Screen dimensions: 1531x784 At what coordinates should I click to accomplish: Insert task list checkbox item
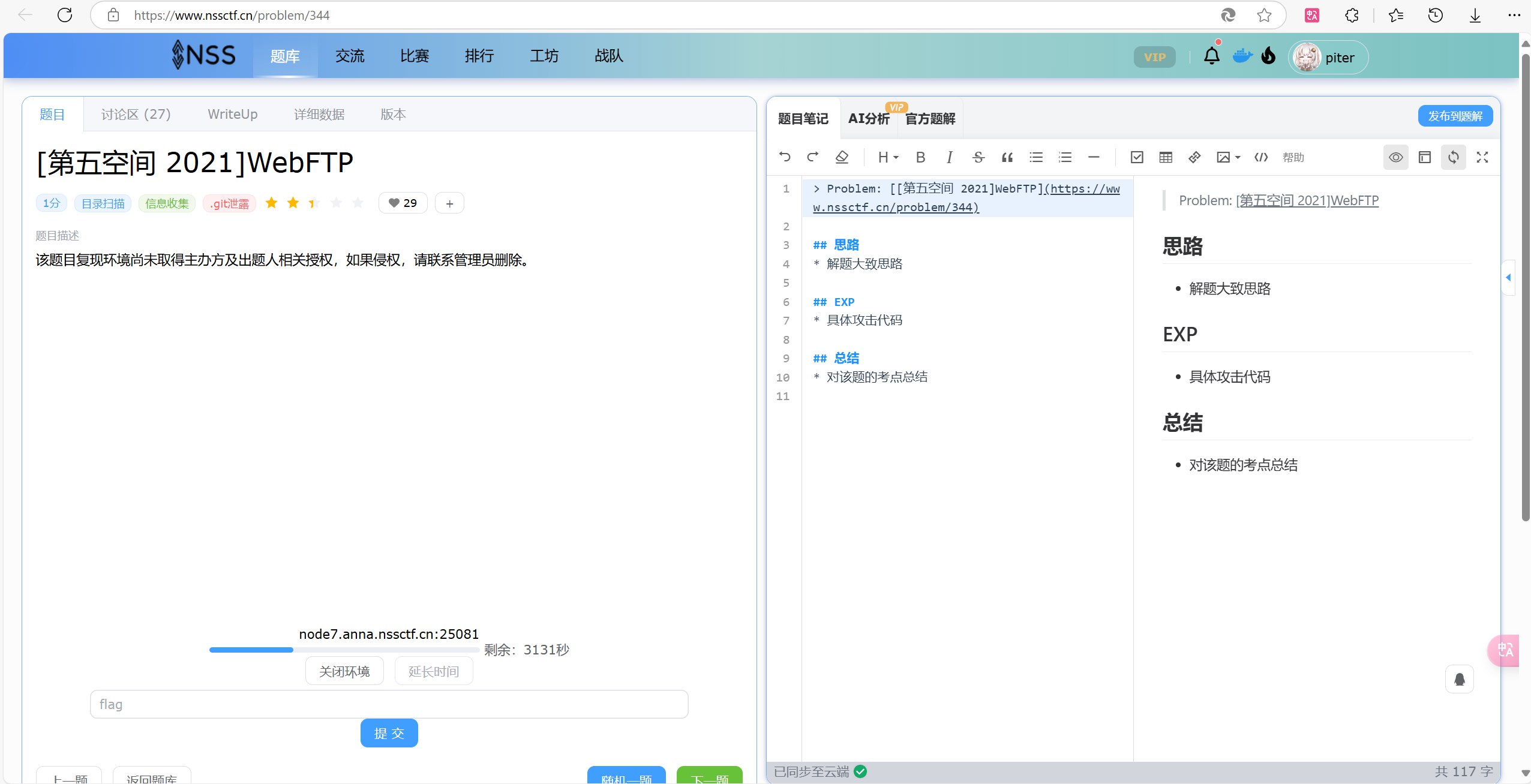tap(1137, 157)
